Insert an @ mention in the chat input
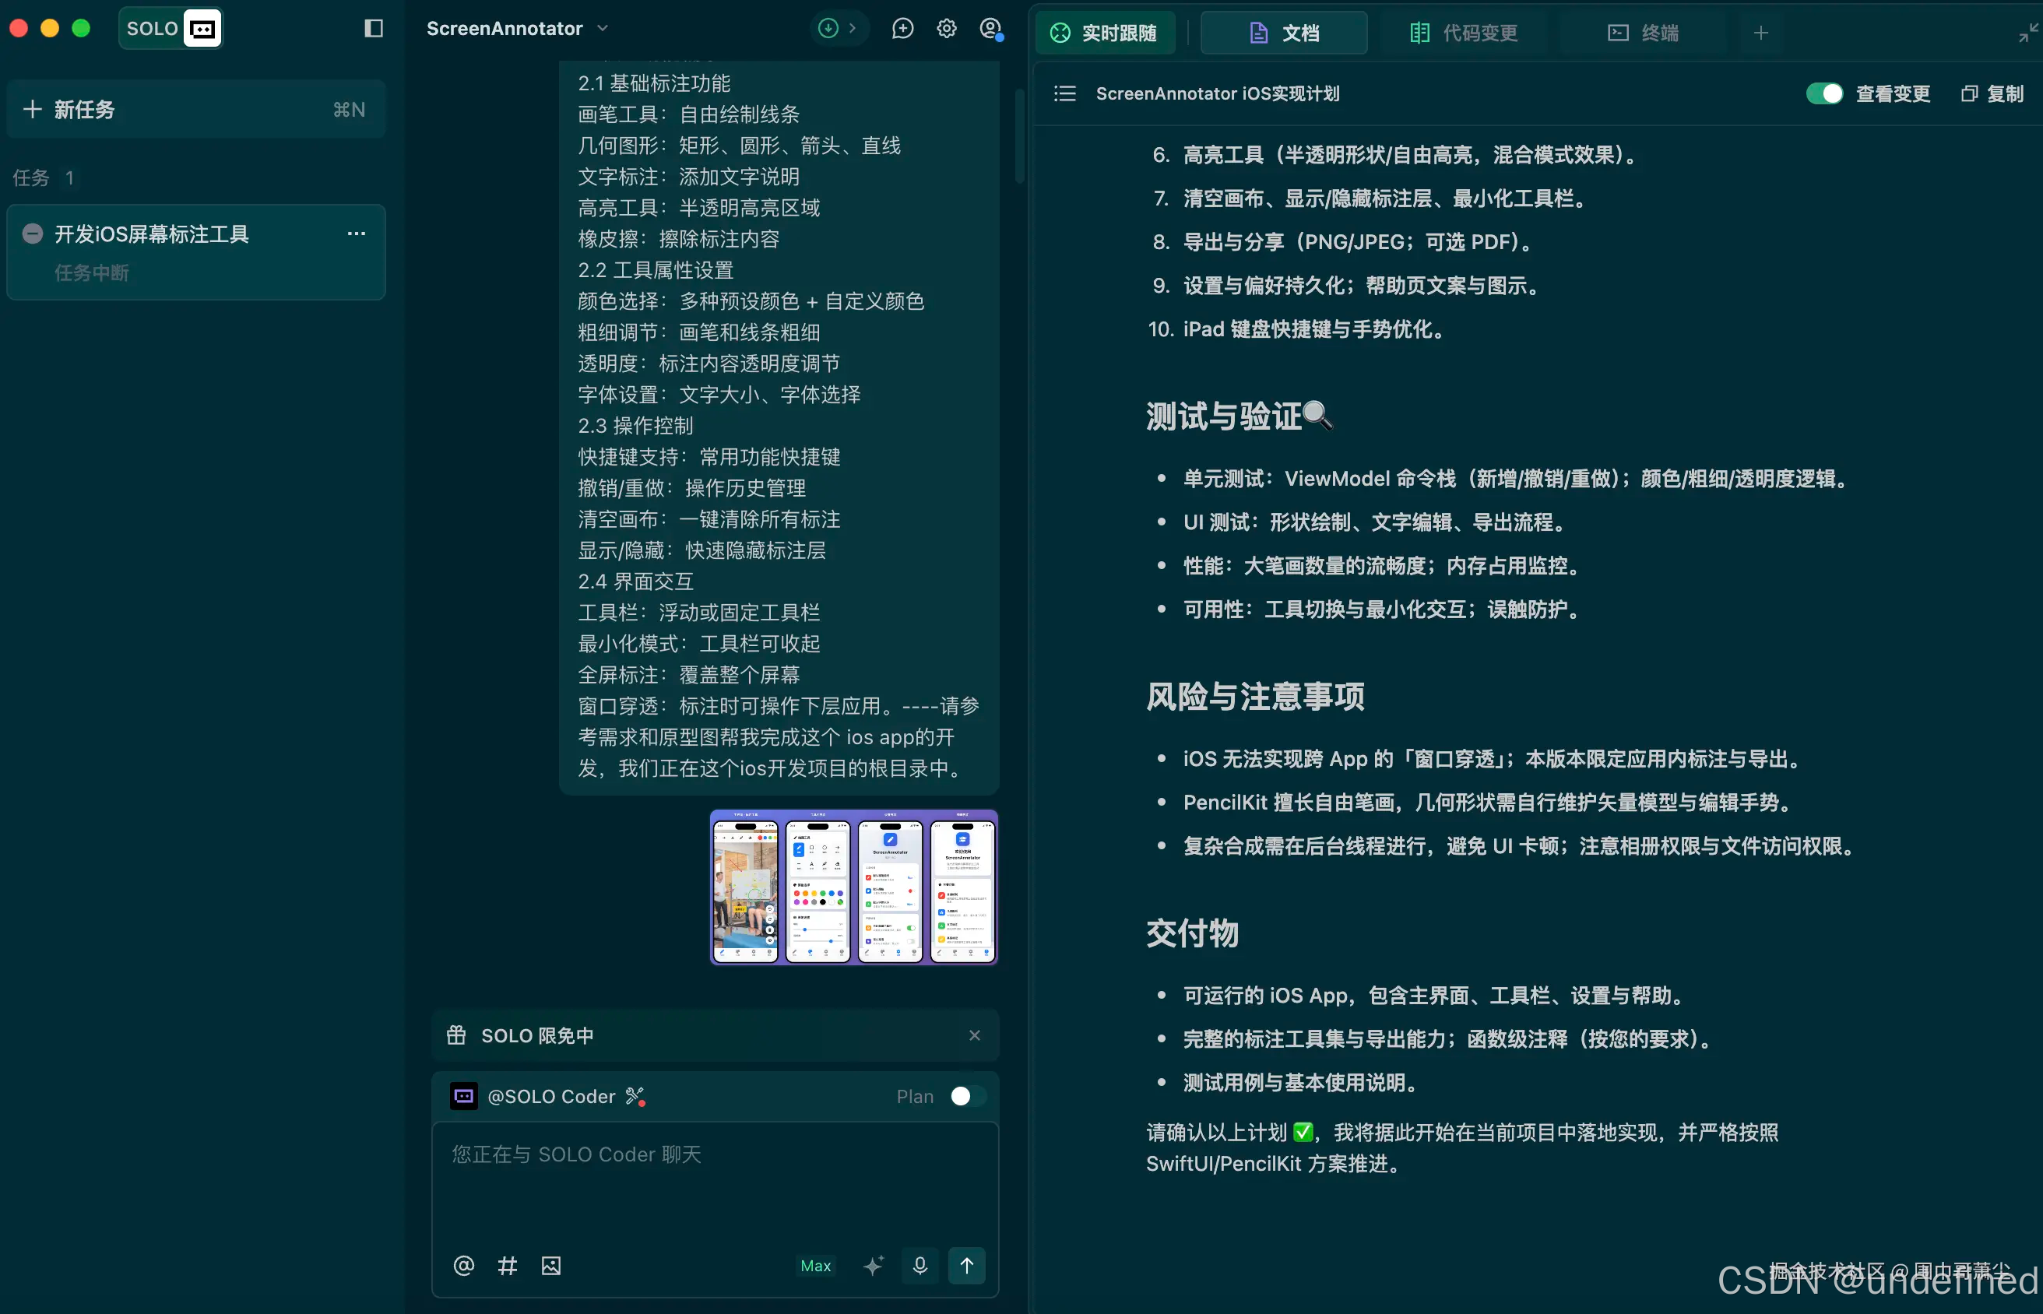Screen dimensions: 2043x1314 point(463,1267)
